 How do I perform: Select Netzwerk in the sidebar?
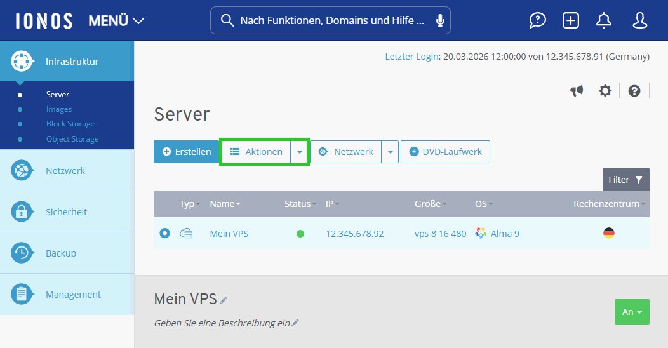click(67, 170)
